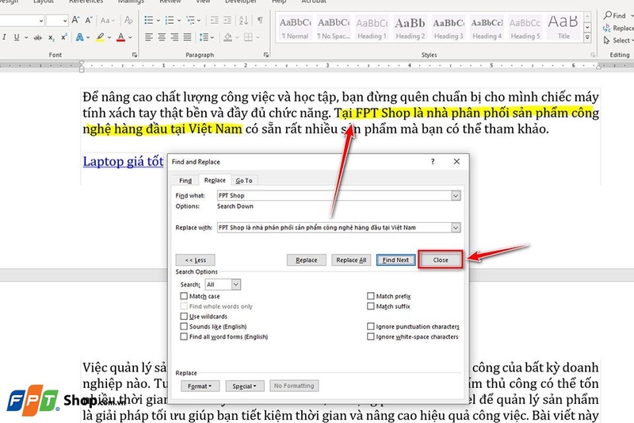Image resolution: width=634 pixels, height=423 pixels.
Task: Switch to the Find tab
Action: [x=185, y=180]
